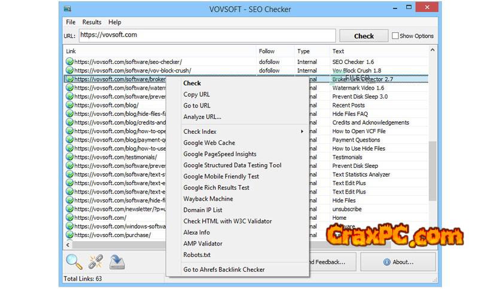Select dofollow cell in seo-checker row

click(x=269, y=62)
